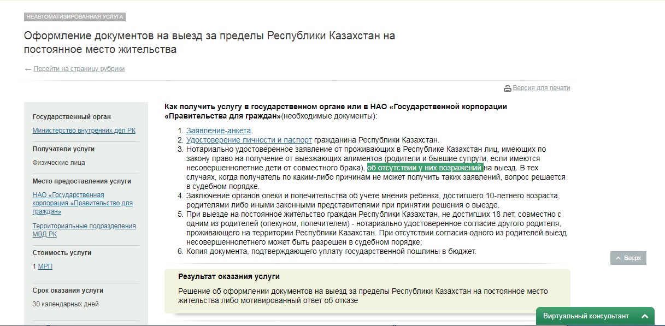Viewport: 665px width, 326px height.
Task: Select the Стоимость услуги heading
Action: [x=62, y=253]
